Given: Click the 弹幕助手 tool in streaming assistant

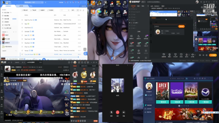Looking at the screenshot, I should tap(131, 37).
